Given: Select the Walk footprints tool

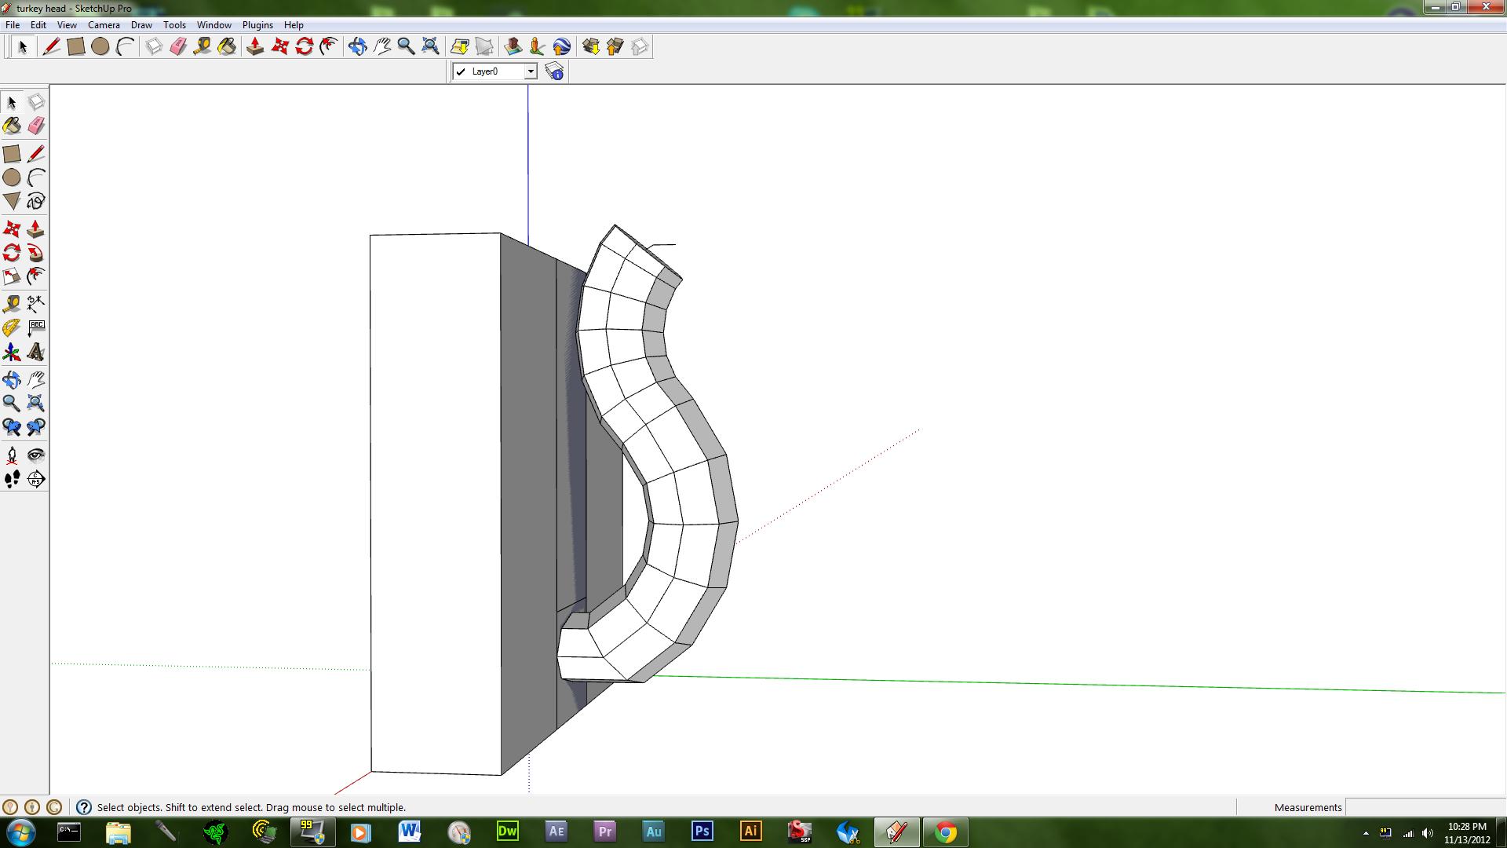Looking at the screenshot, I should [12, 479].
